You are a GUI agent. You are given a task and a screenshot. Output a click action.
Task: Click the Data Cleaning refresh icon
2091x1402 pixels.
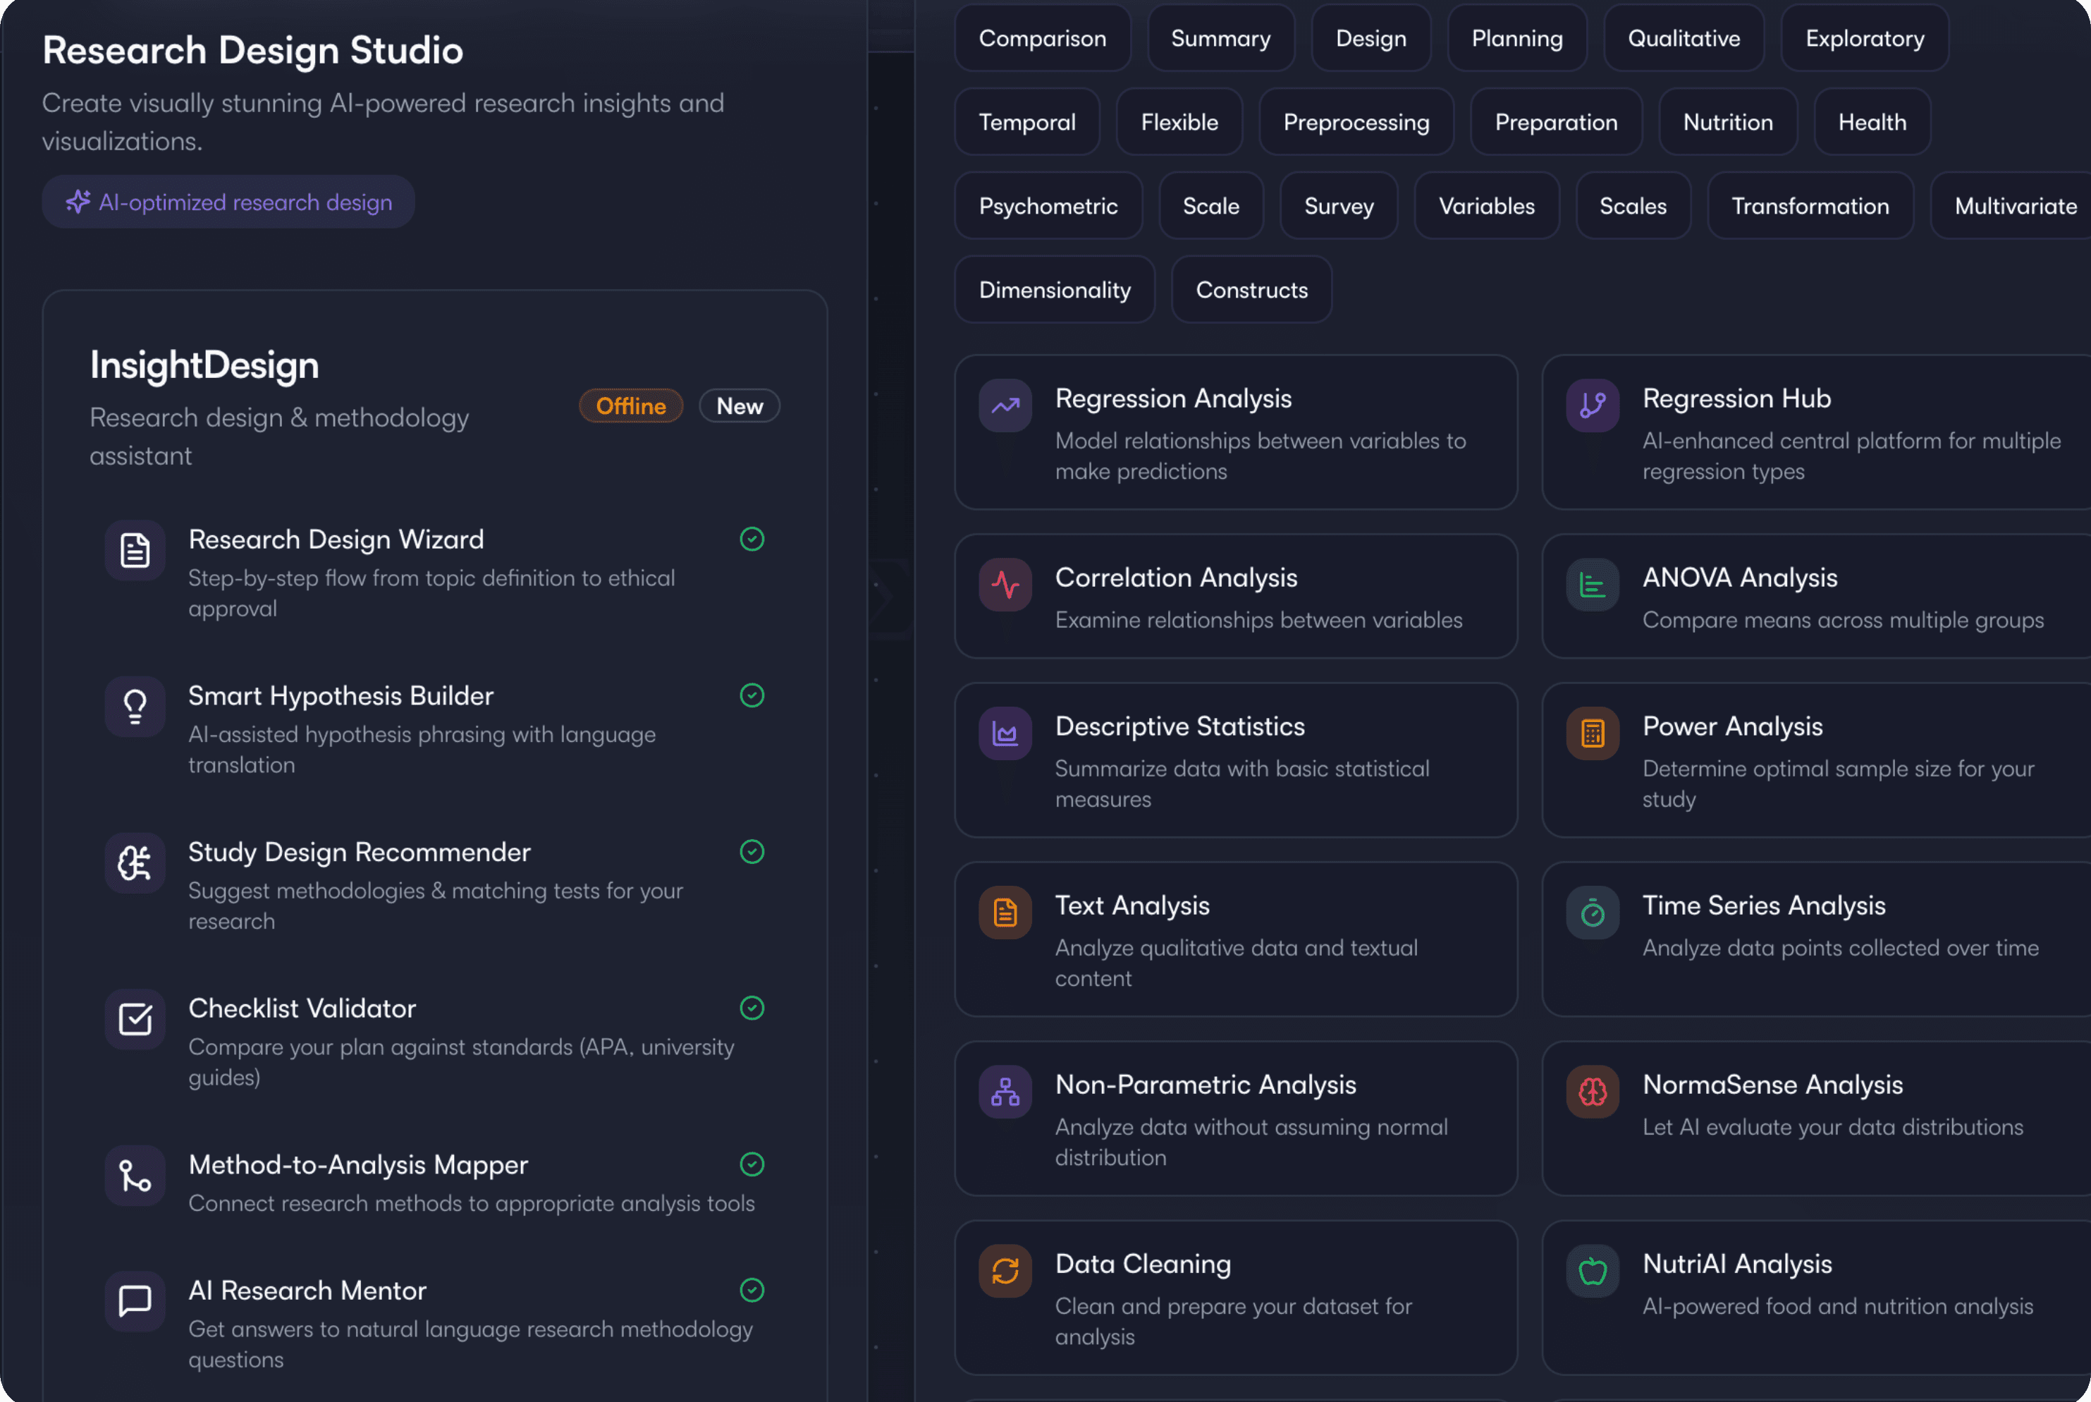1005,1271
